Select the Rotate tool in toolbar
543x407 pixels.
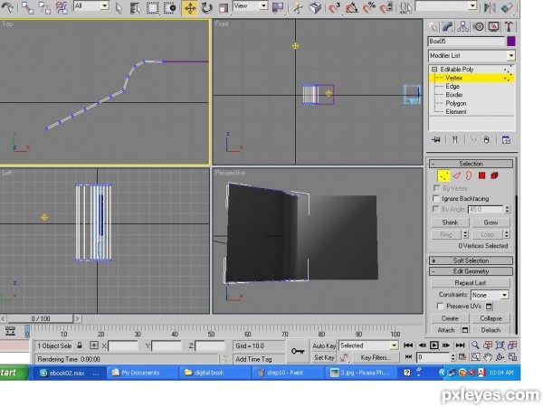(206, 7)
